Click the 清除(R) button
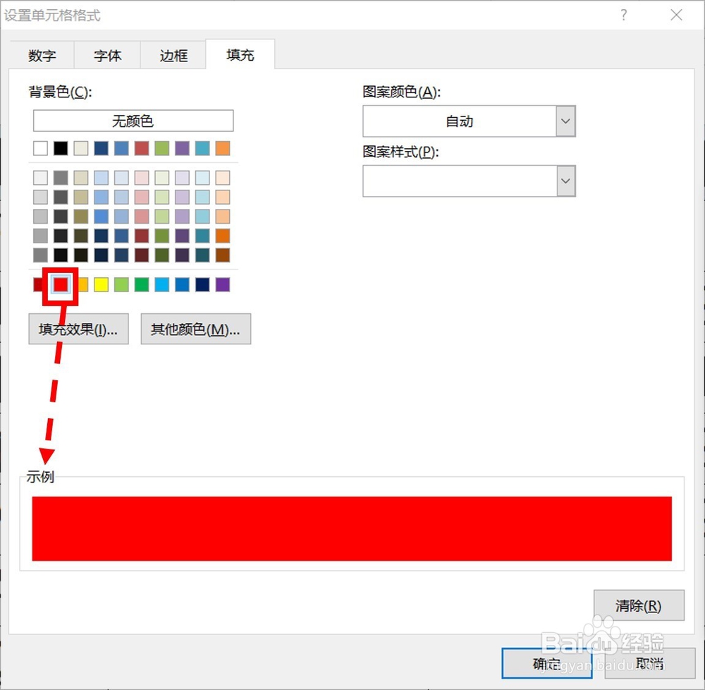 coord(639,605)
